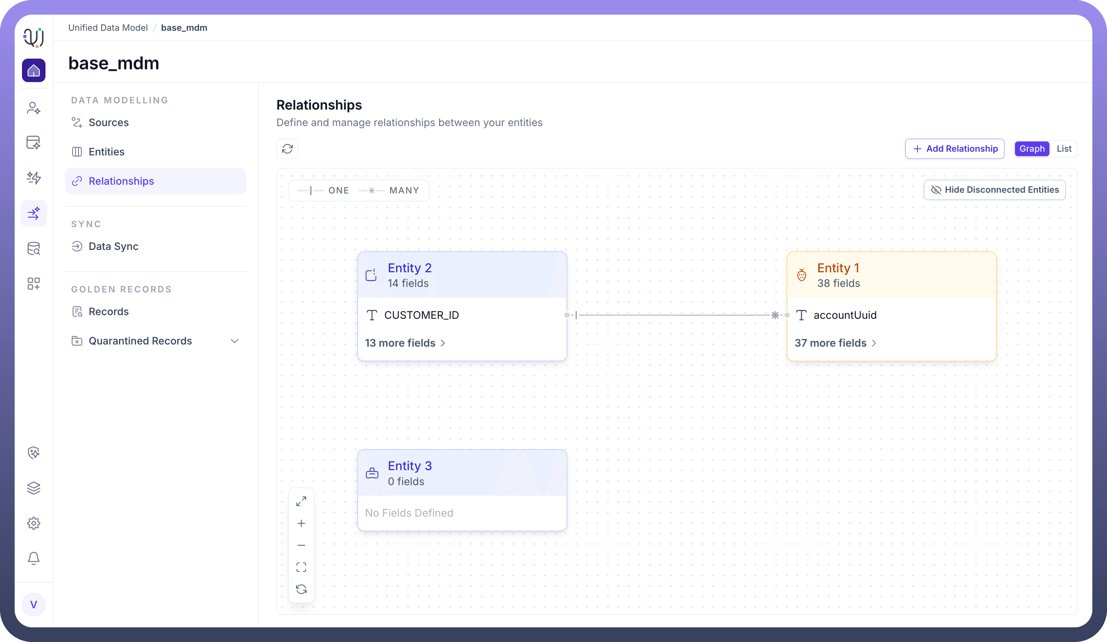
Task: Zoom in with the plus control
Action: (x=301, y=523)
